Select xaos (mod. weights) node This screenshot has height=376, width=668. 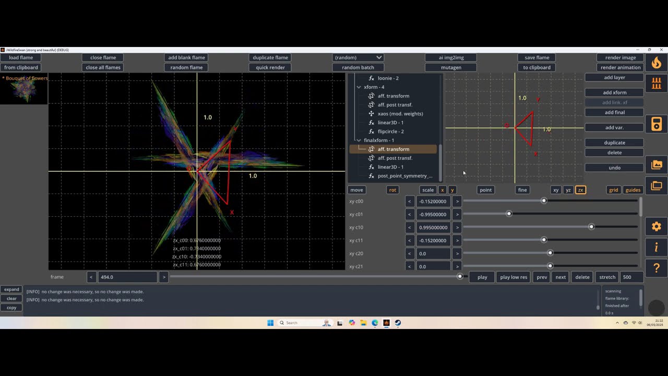pyautogui.click(x=400, y=114)
